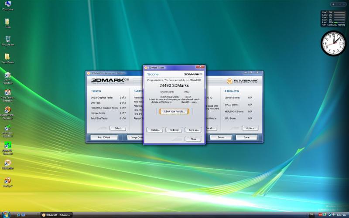
Task: Click the To Excel button
Action: (x=174, y=130)
